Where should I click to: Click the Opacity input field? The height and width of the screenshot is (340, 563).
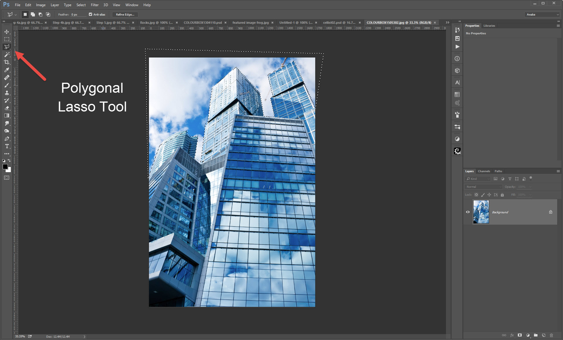[x=523, y=186]
